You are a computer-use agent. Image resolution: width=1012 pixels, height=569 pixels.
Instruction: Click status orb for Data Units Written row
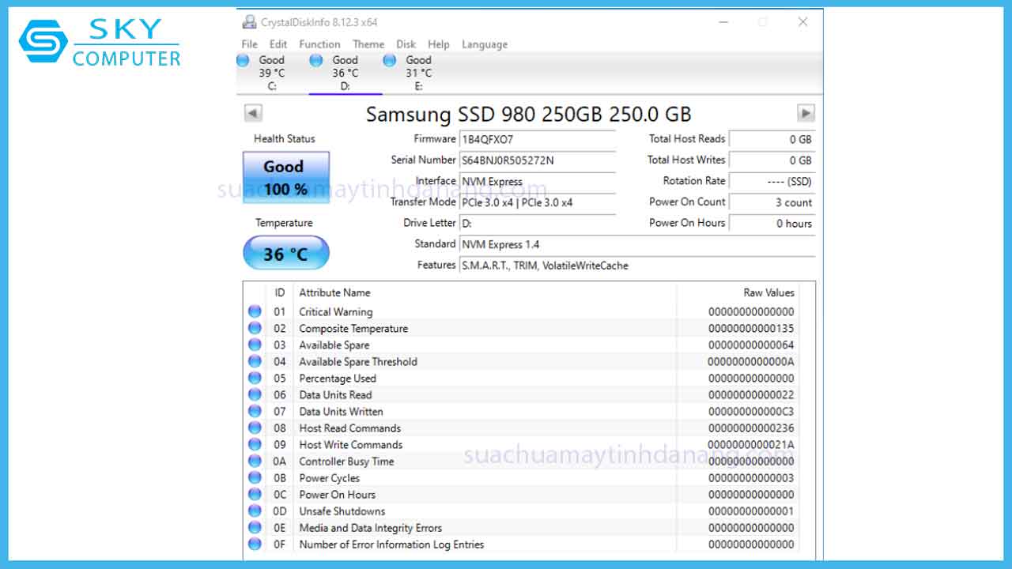click(255, 411)
